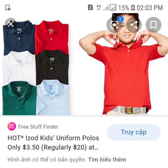The height and width of the screenshot is (168, 168).
Task: Tap the 4G network indicator icon
Action: pos(99,7)
